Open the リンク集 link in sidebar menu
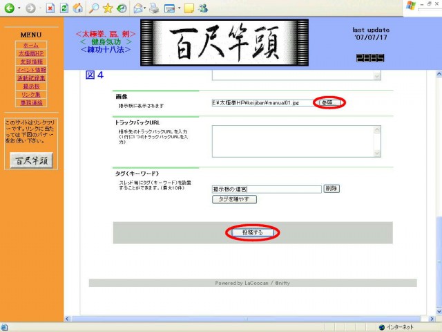Image resolution: width=442 pixels, height=332 pixels. point(31,95)
